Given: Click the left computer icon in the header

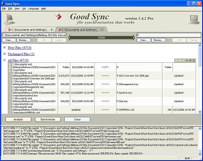Looking at the screenshot, I should coord(10,19).
